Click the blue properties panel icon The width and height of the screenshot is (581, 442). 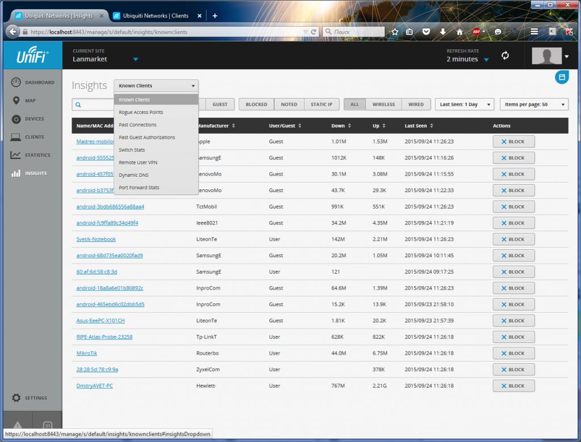561,77
